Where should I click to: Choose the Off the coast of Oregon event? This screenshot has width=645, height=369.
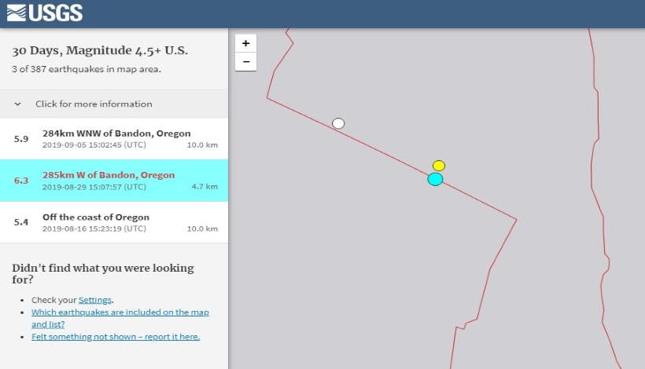point(96,217)
